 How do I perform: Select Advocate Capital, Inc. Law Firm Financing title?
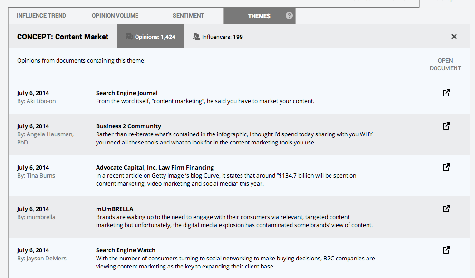click(x=155, y=167)
